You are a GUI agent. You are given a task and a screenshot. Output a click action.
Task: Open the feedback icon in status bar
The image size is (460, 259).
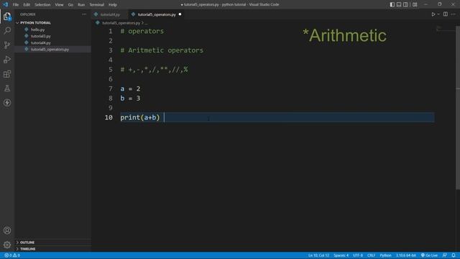click(x=445, y=255)
